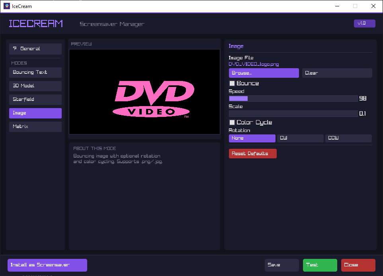383x276 pixels.
Task: Open the Matrix mode
Action: point(35,127)
